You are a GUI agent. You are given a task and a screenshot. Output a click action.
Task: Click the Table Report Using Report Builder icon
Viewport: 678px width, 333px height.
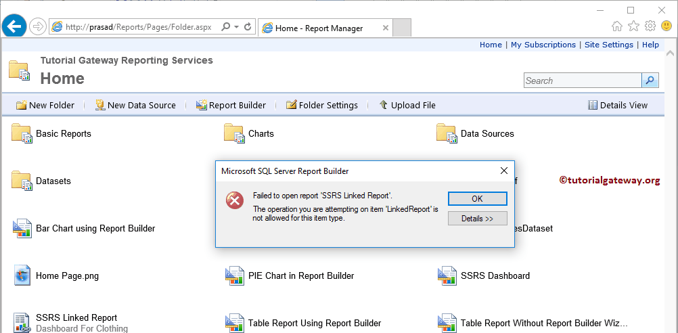point(235,324)
